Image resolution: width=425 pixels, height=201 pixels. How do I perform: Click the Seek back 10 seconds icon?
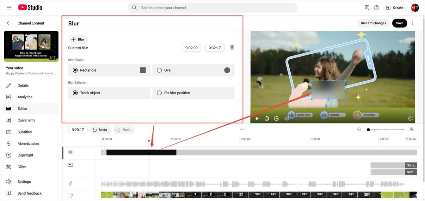(267, 118)
